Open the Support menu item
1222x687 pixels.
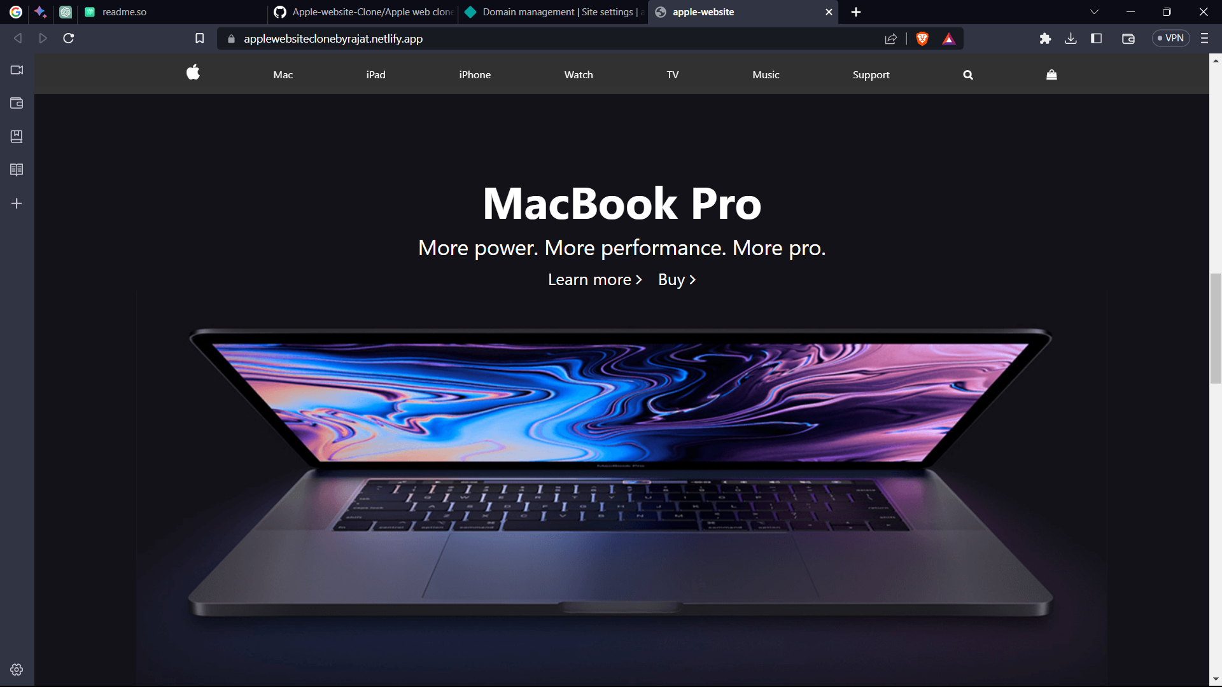pyautogui.click(x=872, y=74)
